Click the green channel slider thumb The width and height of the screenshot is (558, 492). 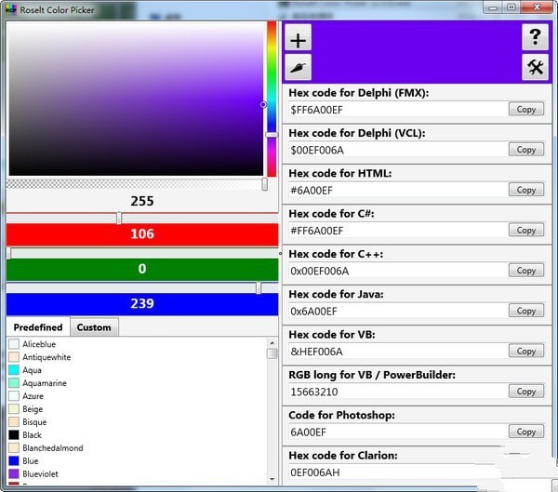[x=9, y=253]
